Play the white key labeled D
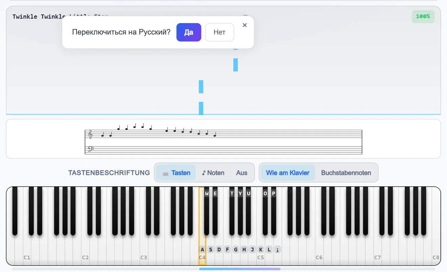 point(219,250)
